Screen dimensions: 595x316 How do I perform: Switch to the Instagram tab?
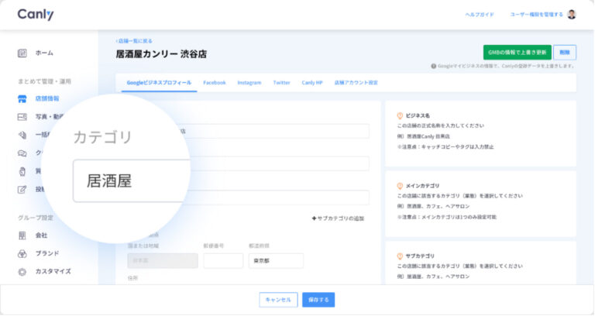249,82
